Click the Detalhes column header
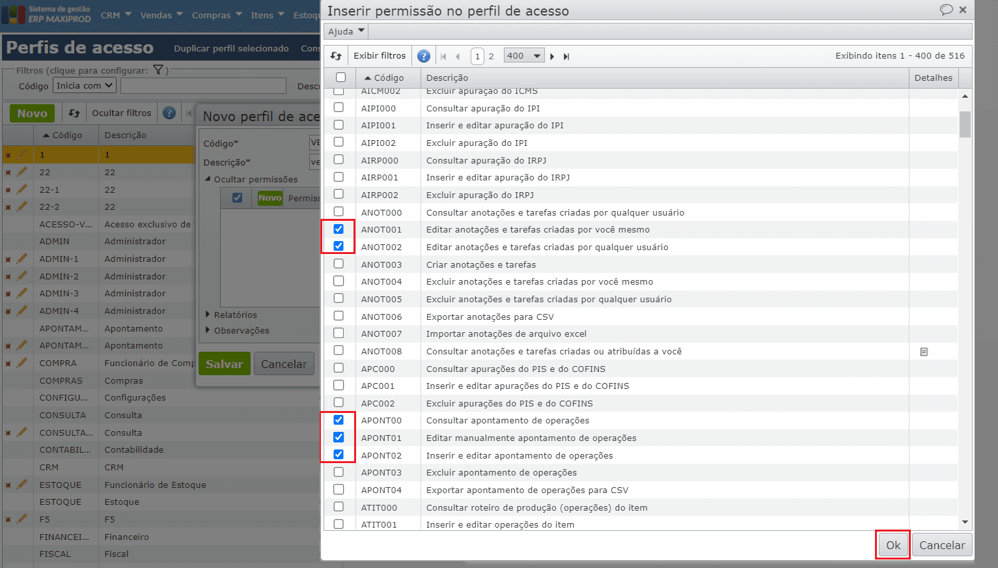 point(934,78)
